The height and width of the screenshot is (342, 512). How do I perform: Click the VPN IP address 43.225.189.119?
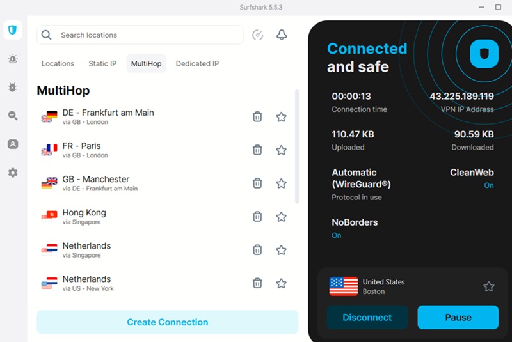461,96
